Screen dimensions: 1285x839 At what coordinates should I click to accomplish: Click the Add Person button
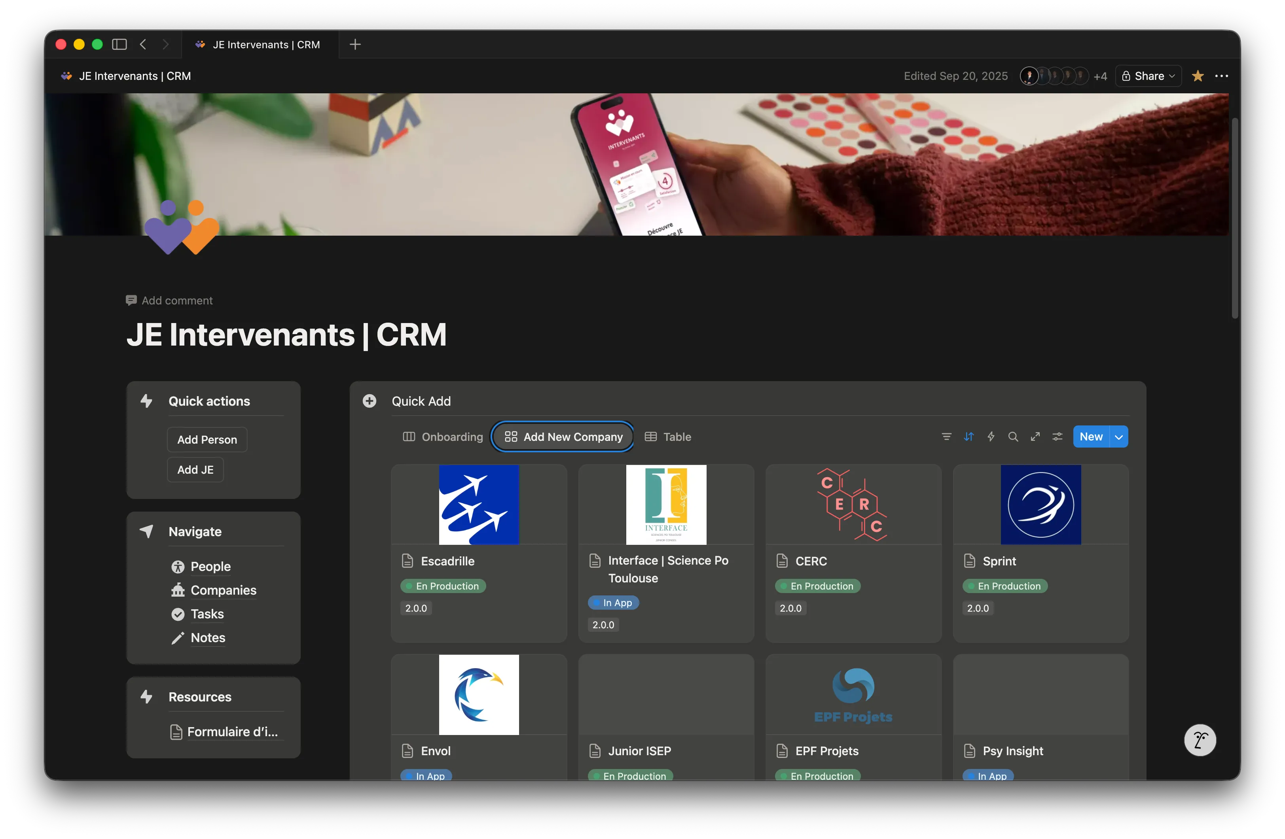coord(207,439)
